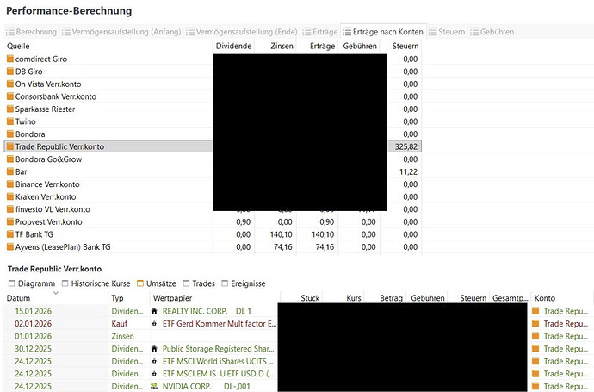Click the Kraken Verr.konto account icon
Viewport: 594px width, 392px height.
pyautogui.click(x=10, y=197)
